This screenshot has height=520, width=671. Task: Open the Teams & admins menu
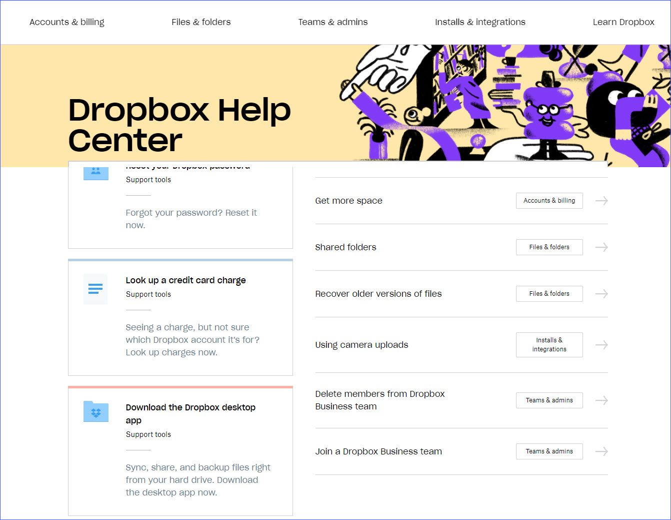point(333,22)
